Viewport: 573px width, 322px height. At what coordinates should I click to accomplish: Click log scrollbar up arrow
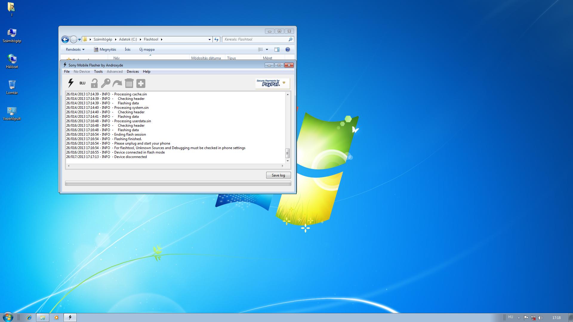point(288,95)
